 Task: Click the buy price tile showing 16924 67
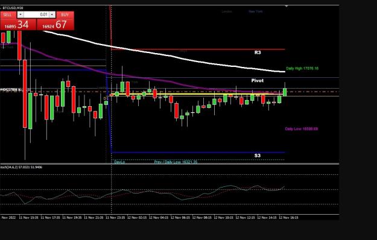(55, 25)
